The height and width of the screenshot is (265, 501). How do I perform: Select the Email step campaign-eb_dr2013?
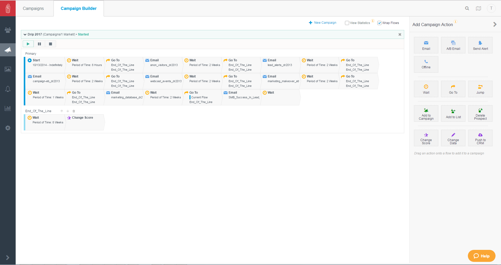45,81
